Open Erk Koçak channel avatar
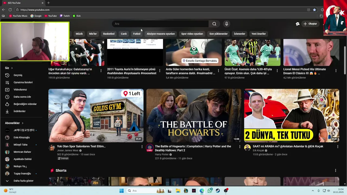Viewport: 347px width, 195px height. click(x=247, y=148)
